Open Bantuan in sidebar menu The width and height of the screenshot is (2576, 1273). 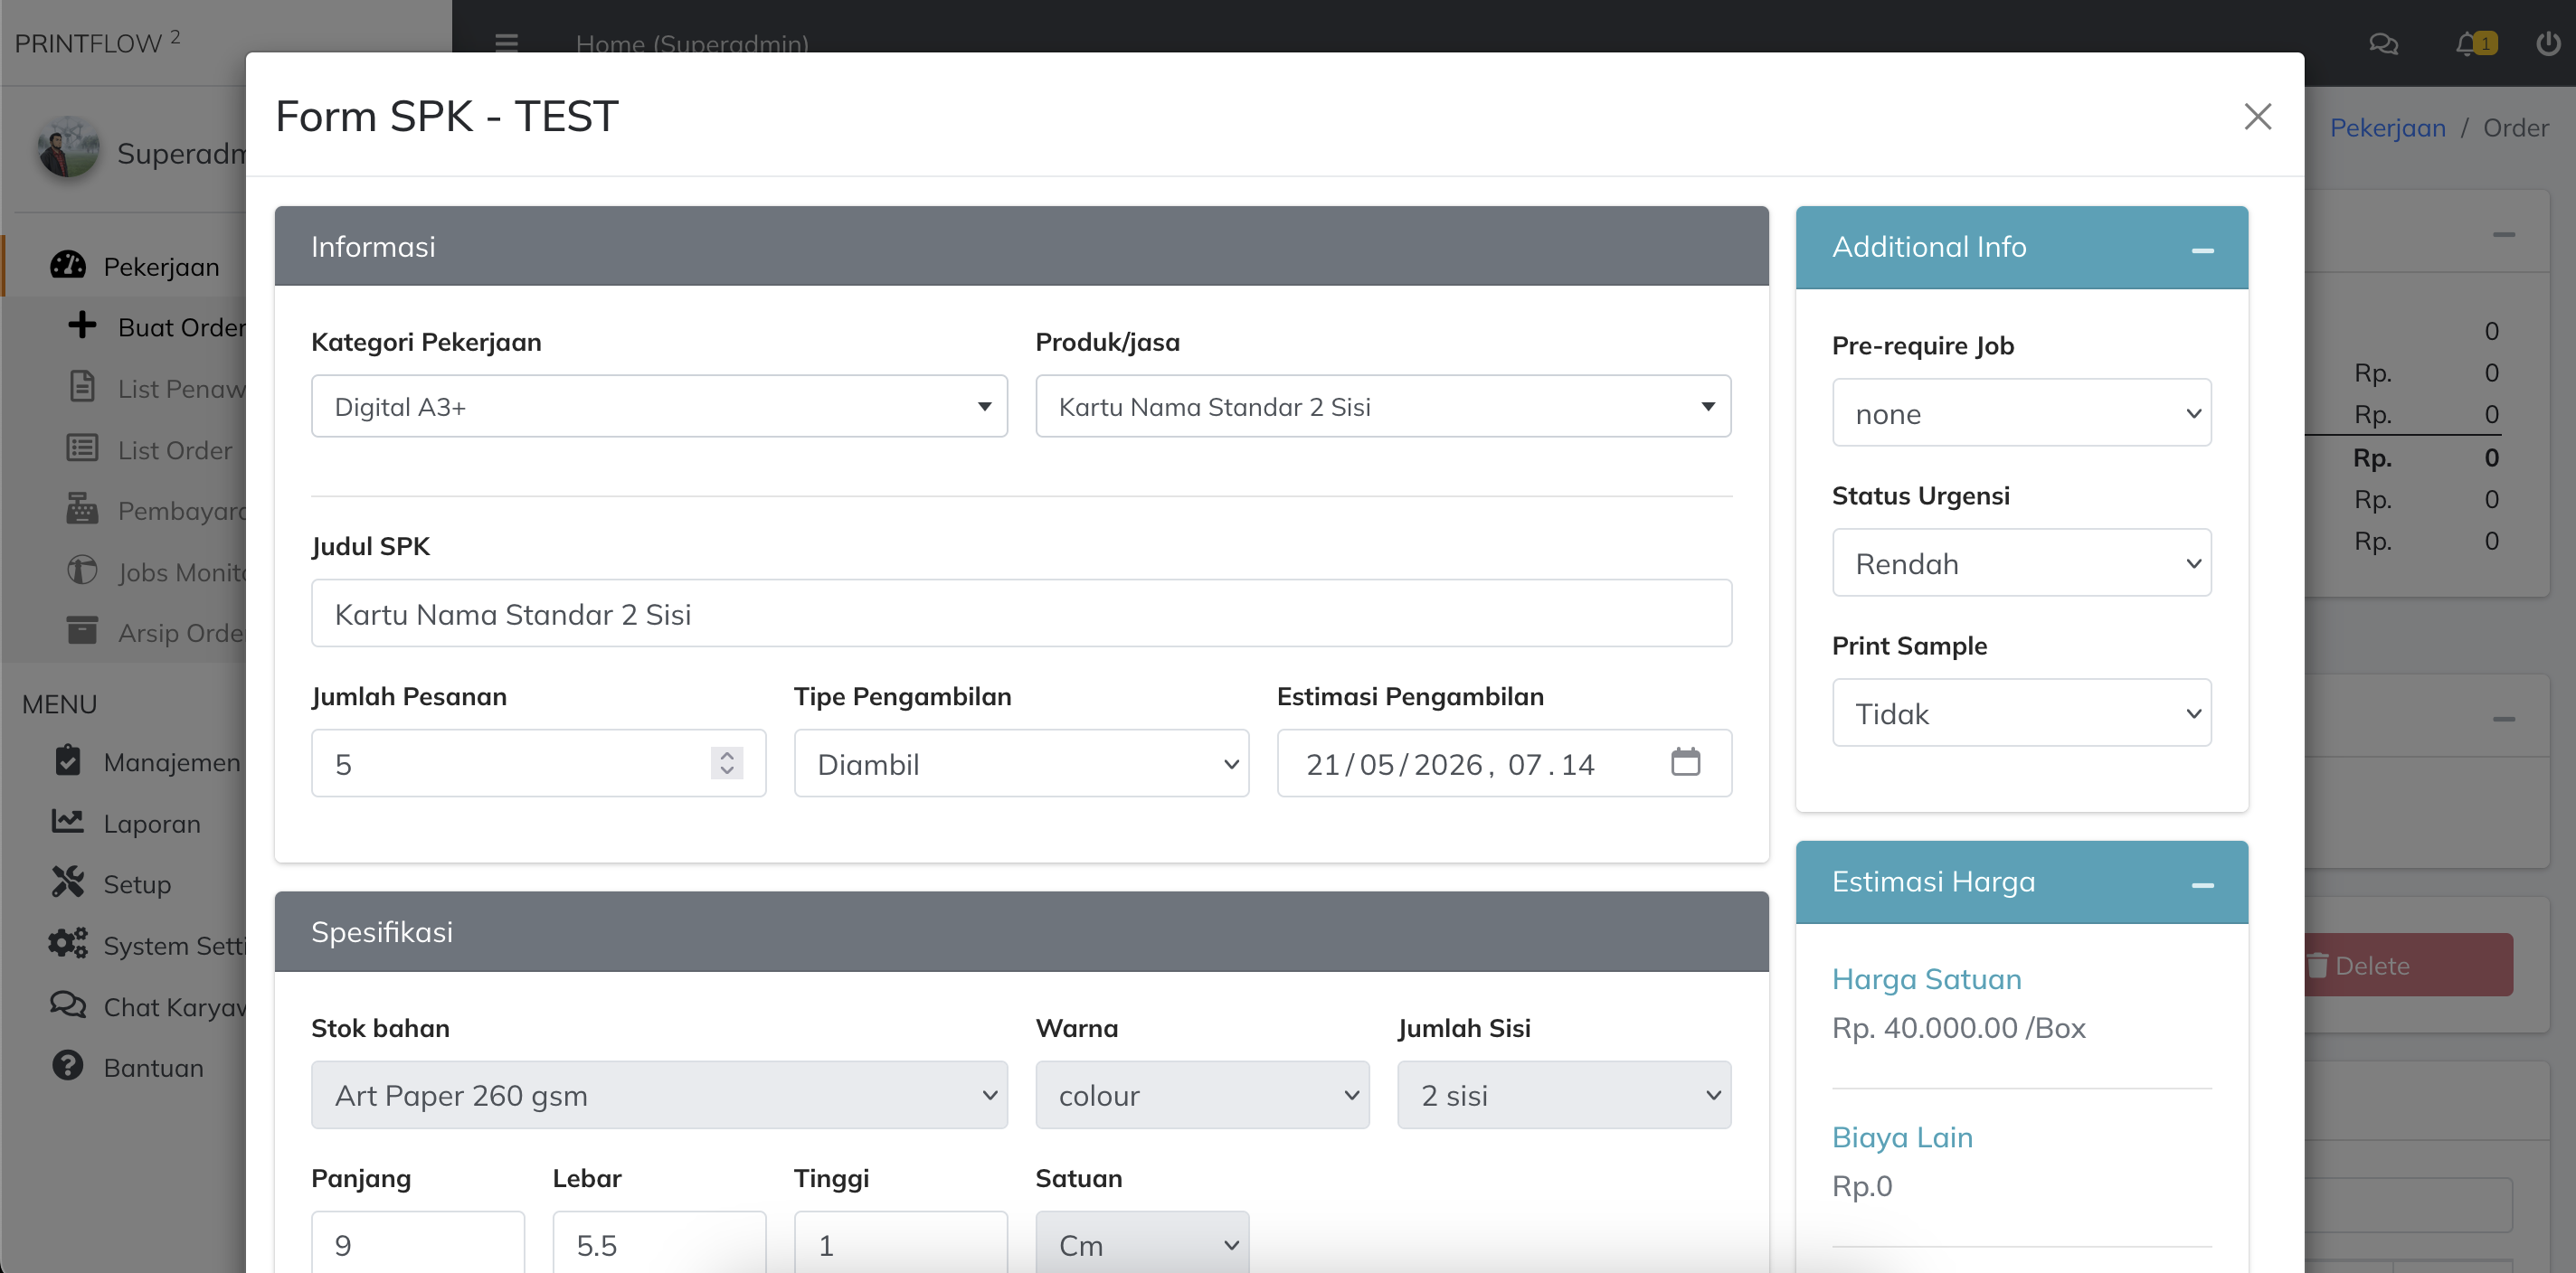tap(153, 1067)
